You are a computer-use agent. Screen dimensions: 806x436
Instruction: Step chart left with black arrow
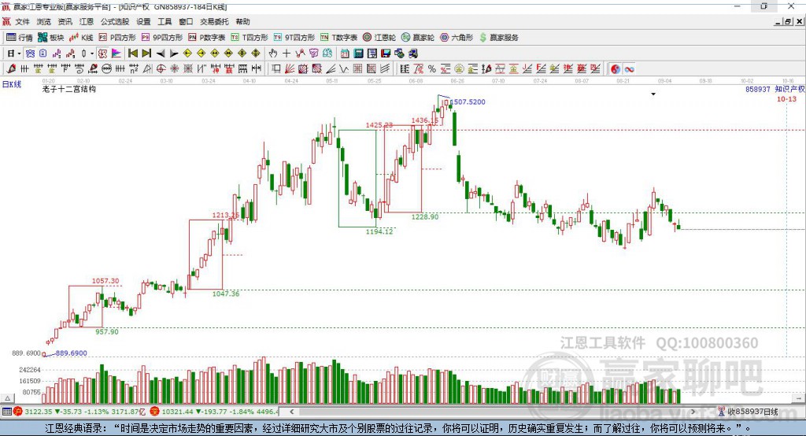tap(161, 54)
